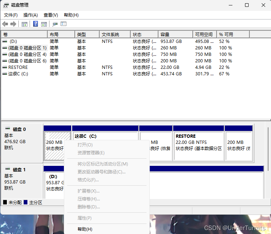Click 资源管理器(E) context menu entry

[107, 153]
